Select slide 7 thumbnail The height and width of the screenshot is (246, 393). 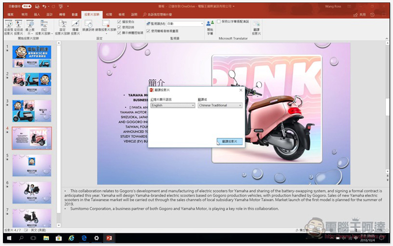(x=32, y=218)
